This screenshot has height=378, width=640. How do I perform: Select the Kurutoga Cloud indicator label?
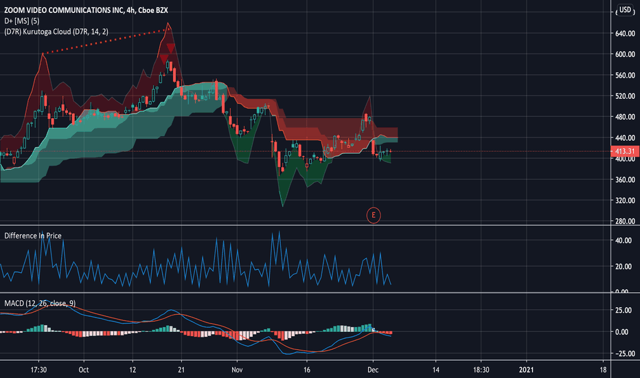(56, 32)
